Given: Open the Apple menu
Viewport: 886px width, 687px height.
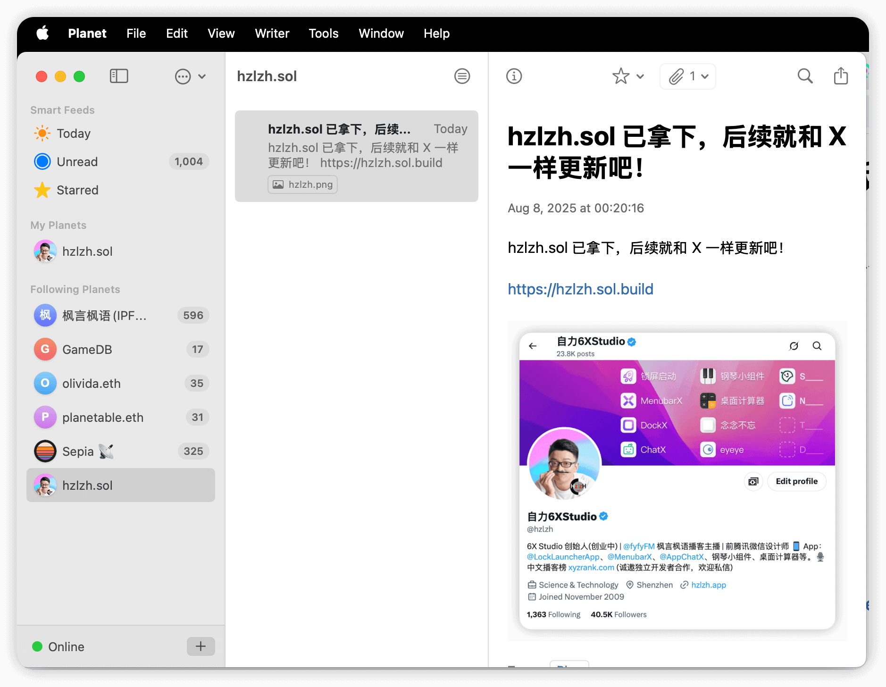Looking at the screenshot, I should coord(42,34).
